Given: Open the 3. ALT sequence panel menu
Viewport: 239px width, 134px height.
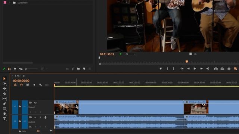Looking at the screenshot, I should [24, 76].
